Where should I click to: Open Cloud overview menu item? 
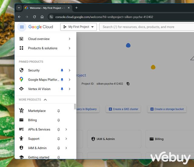click(x=45, y=39)
